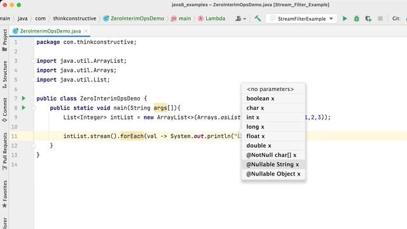Open the Pull Requests tool window

[4, 151]
